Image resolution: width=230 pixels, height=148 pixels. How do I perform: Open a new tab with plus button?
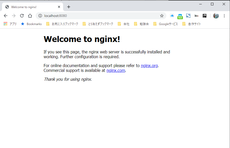pos(69,7)
